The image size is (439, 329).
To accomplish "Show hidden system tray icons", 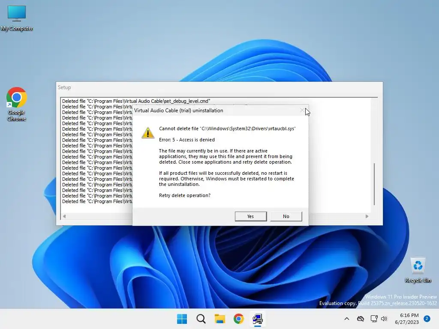I will (346, 319).
